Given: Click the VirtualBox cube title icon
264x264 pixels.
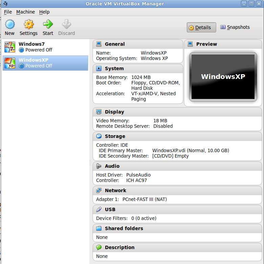Looking at the screenshot, I should (5, 3).
